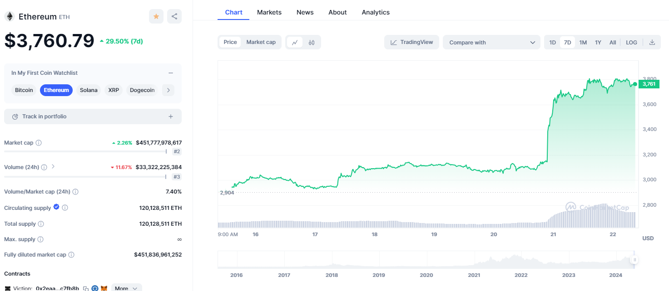Select Bitcoin in the watchlist
Image resolution: width=669 pixels, height=291 pixels.
(24, 90)
